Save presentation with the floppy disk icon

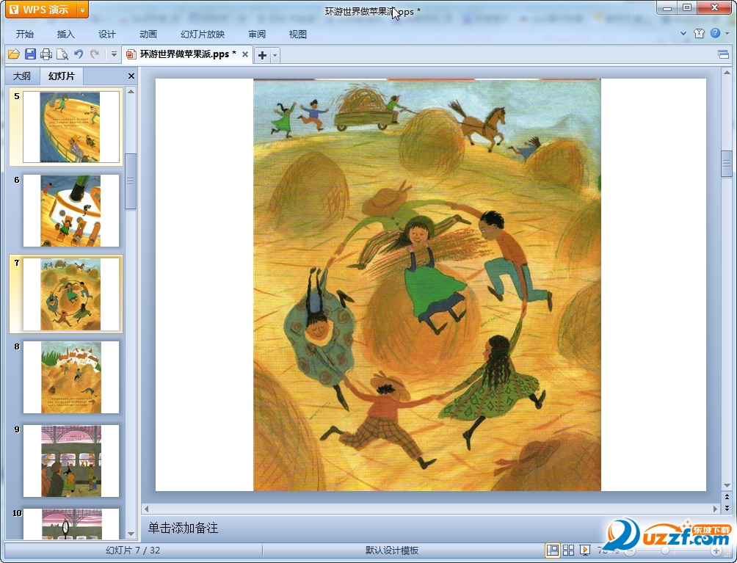pos(30,54)
